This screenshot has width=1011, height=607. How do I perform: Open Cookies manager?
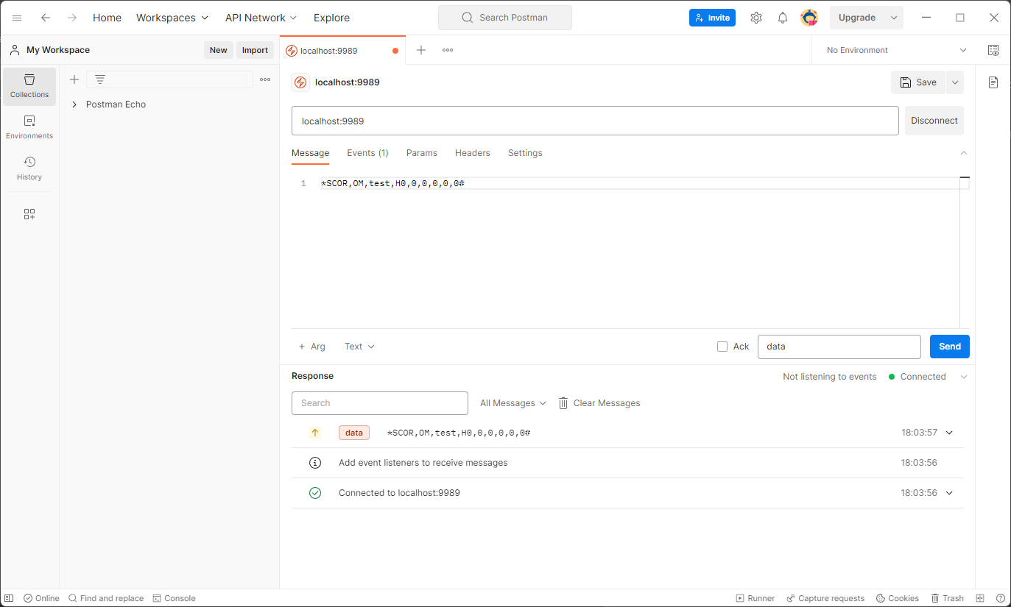pyautogui.click(x=897, y=598)
